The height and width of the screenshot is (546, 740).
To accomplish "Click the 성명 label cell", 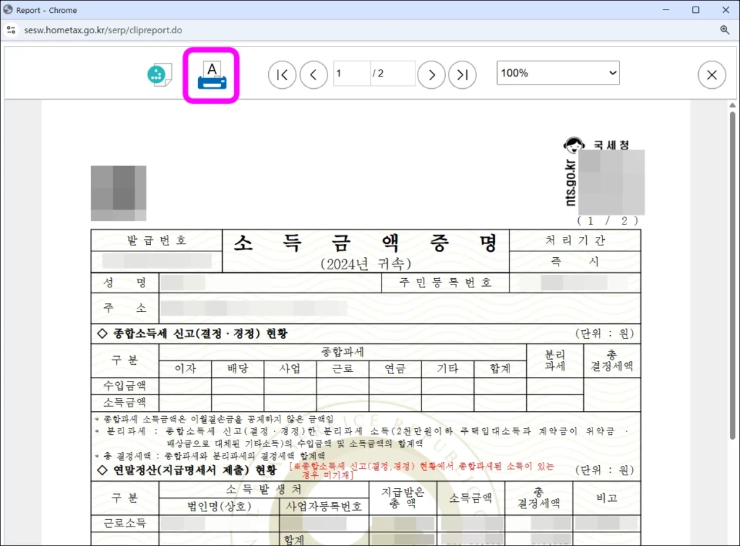I will (x=125, y=283).
